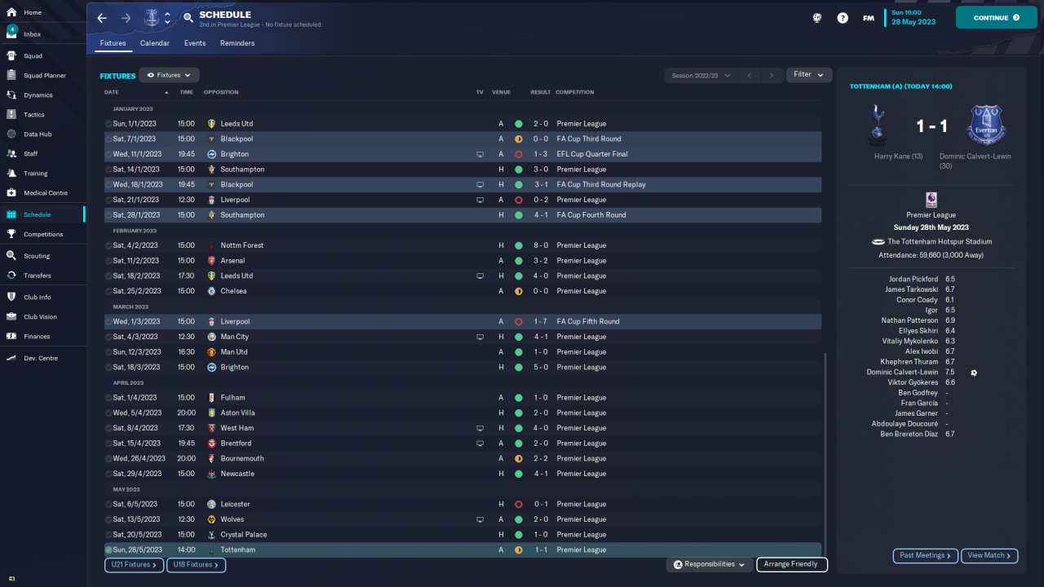Sort fixtures by the Date column header
The image size is (1044, 587).
[x=112, y=92]
